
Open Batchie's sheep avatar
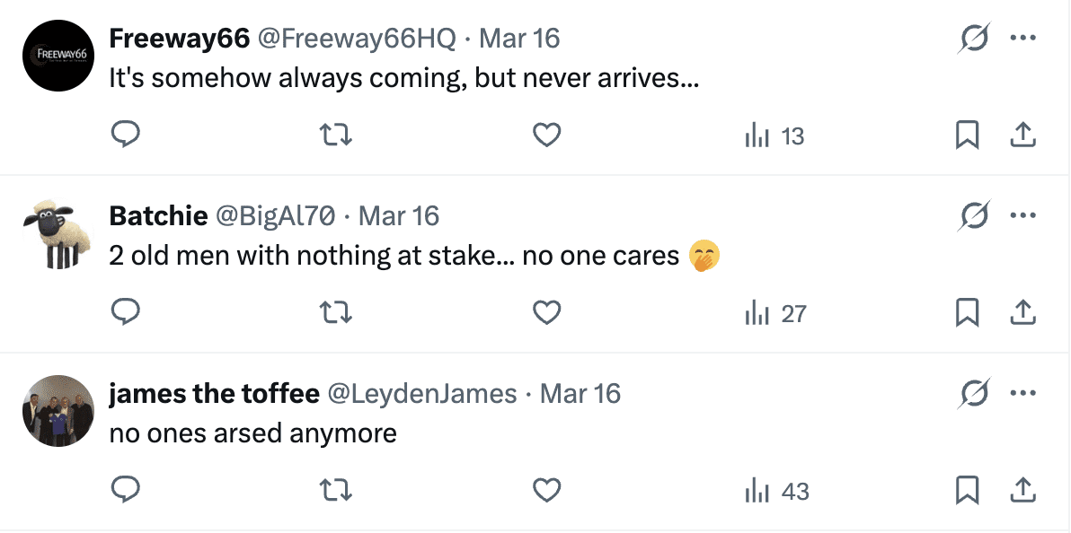(58, 232)
